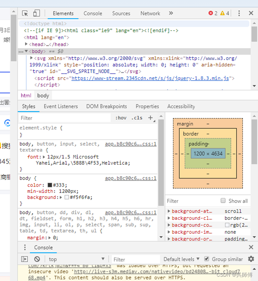Screen dimensions: 258x281
Task: Click the Computed filter input field
Action: pyautogui.click(x=192, y=201)
